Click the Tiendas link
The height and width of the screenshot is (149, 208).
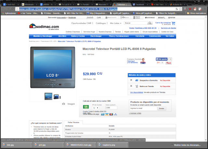tap(118, 32)
